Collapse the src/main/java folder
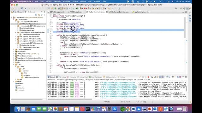 pyautogui.click(x=14, y=19)
